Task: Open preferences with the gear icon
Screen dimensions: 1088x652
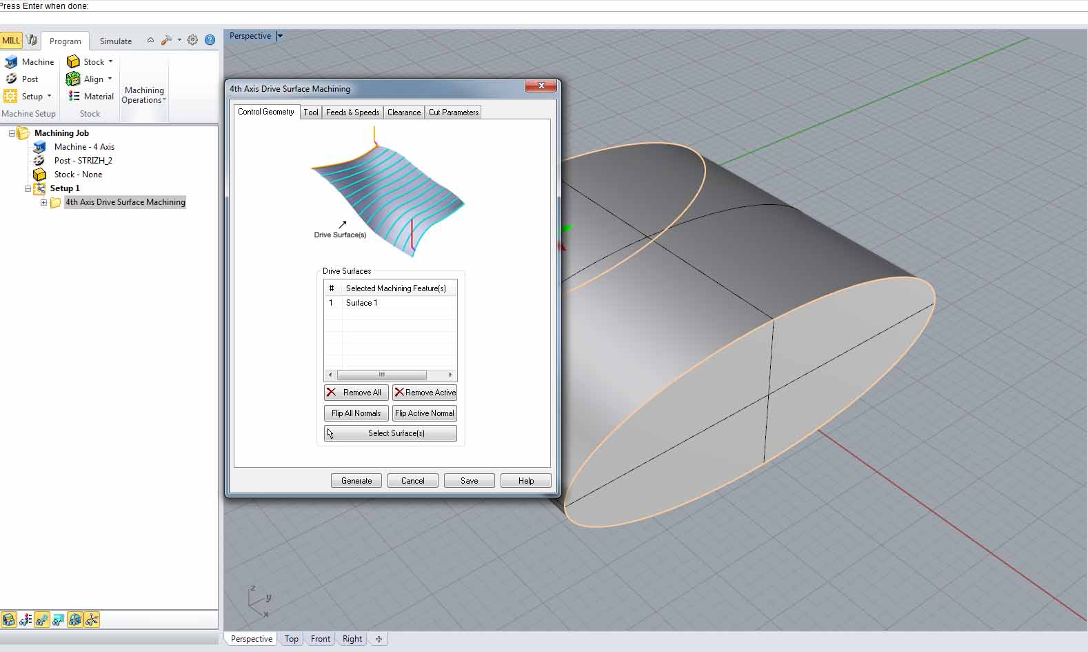Action: (192, 41)
